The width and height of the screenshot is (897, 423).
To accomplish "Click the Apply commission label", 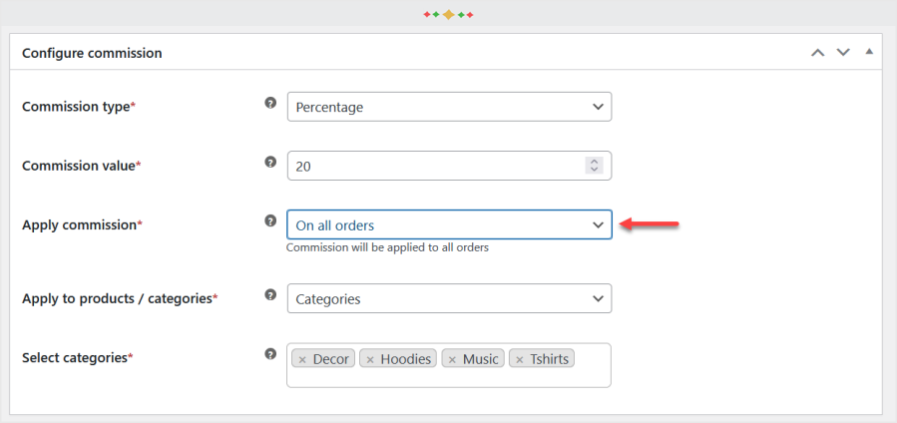I will tap(83, 224).
